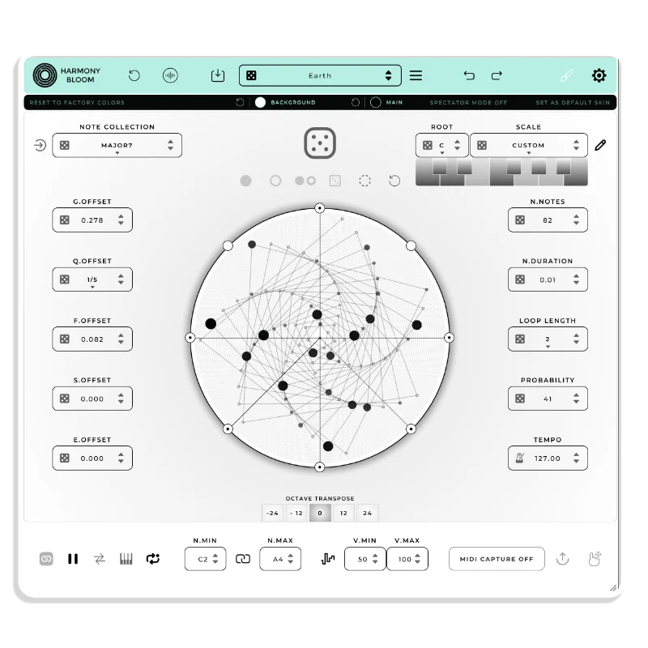This screenshot has width=648, height=648.
Task: Click the reset arrow above circle display
Action: pos(394,181)
